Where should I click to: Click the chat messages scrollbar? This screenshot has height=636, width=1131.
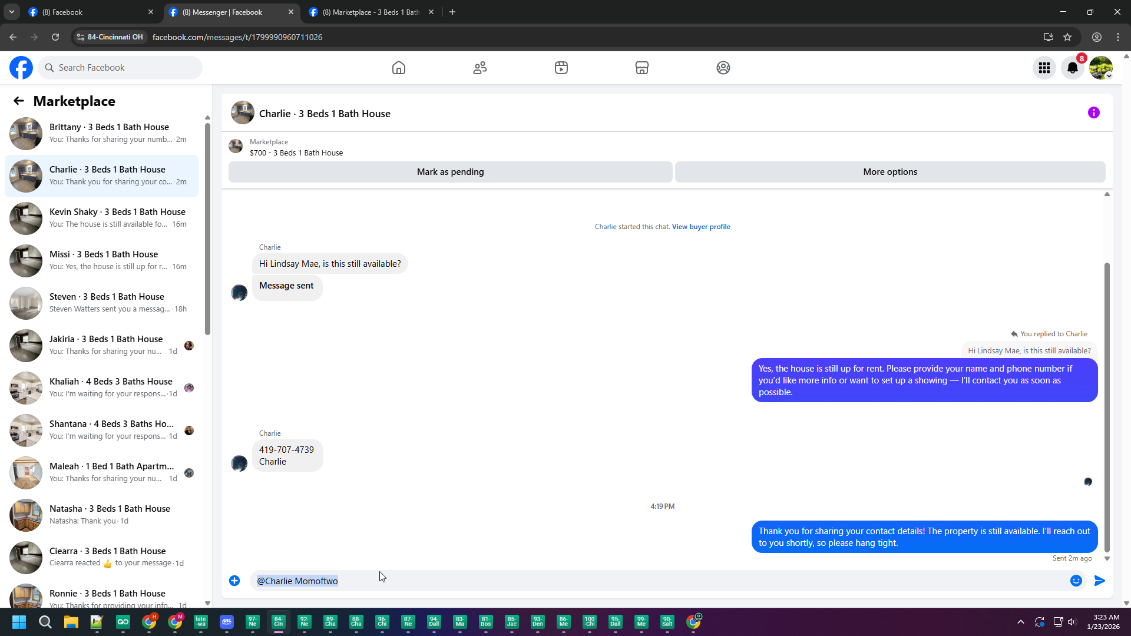coord(1107,406)
